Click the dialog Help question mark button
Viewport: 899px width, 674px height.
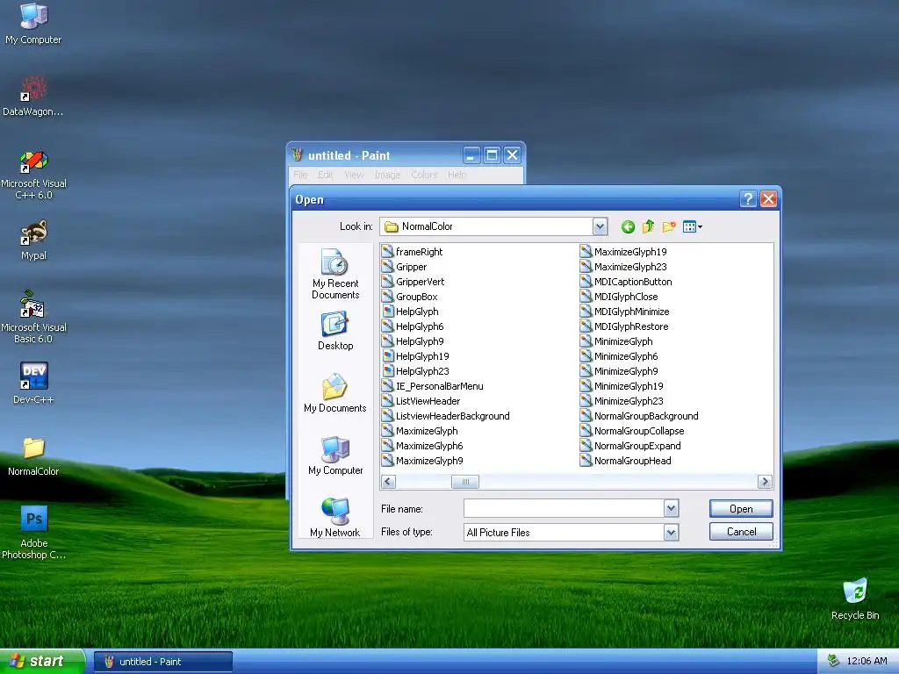click(x=748, y=199)
